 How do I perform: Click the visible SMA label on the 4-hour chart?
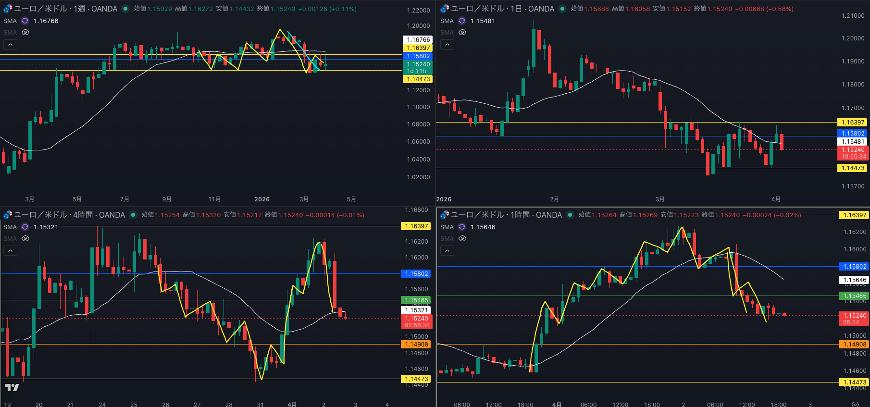click(x=10, y=227)
